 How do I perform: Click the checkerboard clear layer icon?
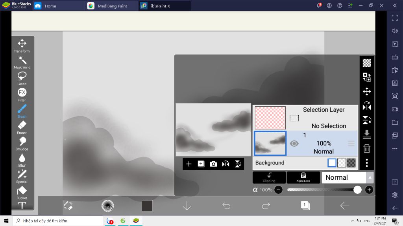367,63
